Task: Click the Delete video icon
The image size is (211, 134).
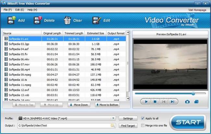Action: (38, 20)
